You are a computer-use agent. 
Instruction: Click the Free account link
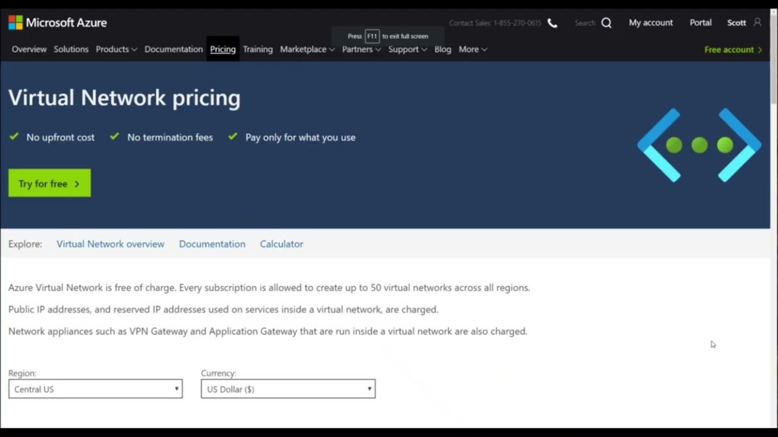click(733, 50)
